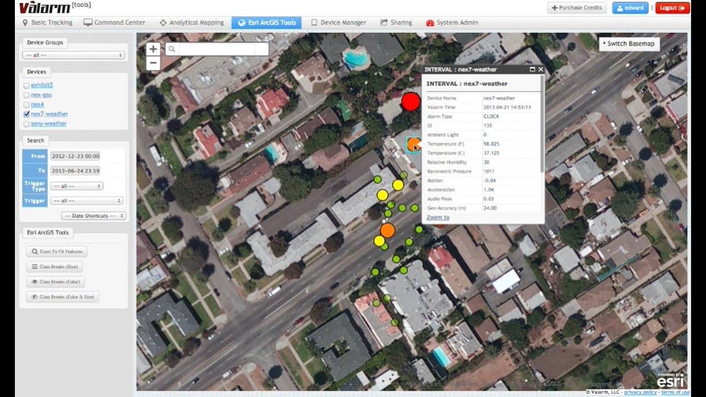
Task: Close the INTERVAL nex7-weather popup
Action: 541,69
